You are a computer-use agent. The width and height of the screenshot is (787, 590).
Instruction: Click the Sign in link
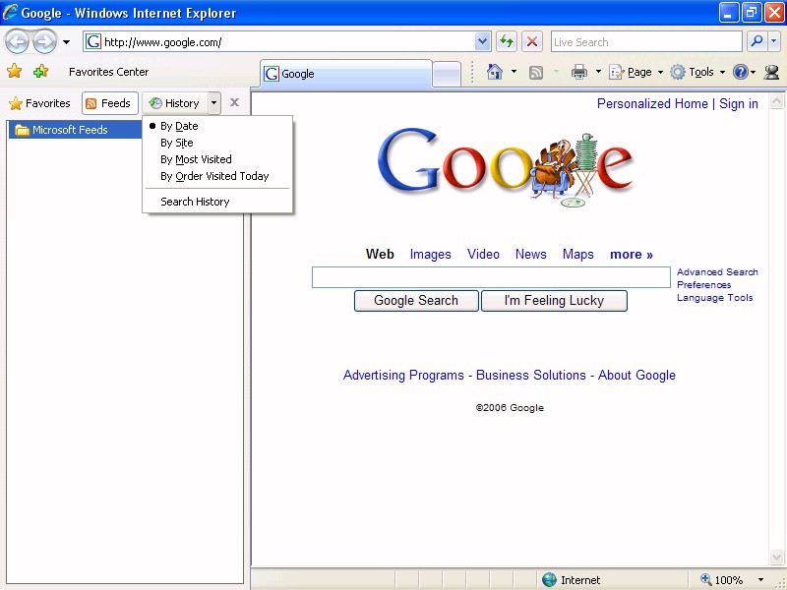739,104
